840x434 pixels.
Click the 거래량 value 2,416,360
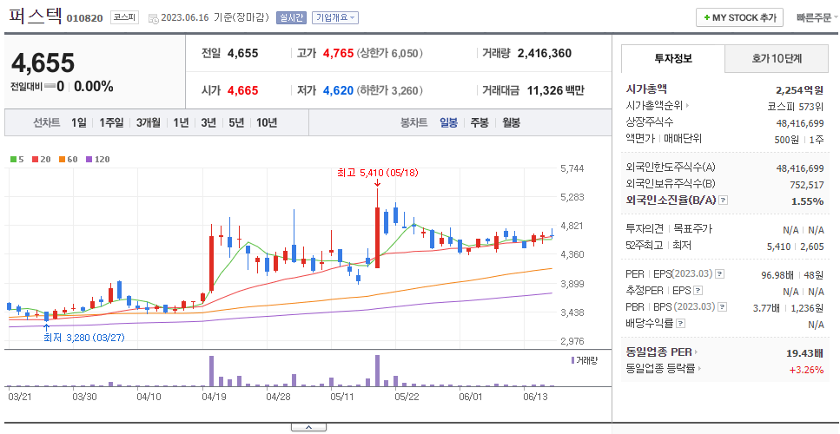pyautogui.click(x=545, y=53)
